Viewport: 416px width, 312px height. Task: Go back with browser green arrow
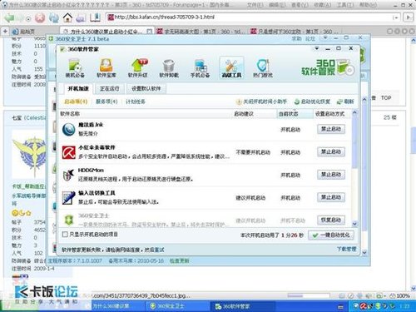(x=9, y=18)
